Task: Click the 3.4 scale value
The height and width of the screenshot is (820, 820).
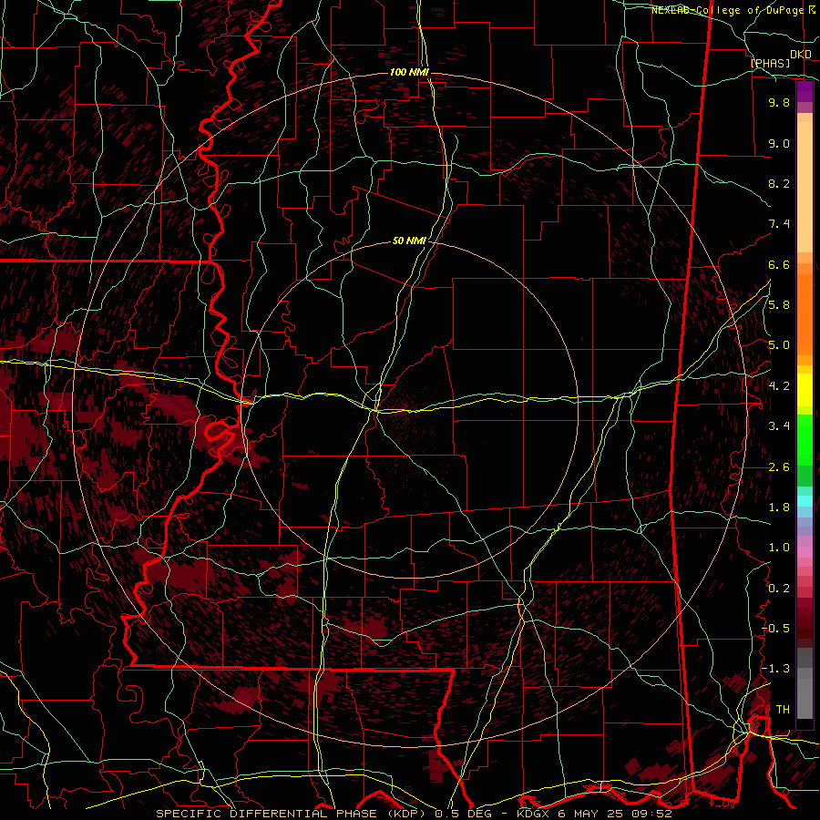Action: click(x=779, y=426)
